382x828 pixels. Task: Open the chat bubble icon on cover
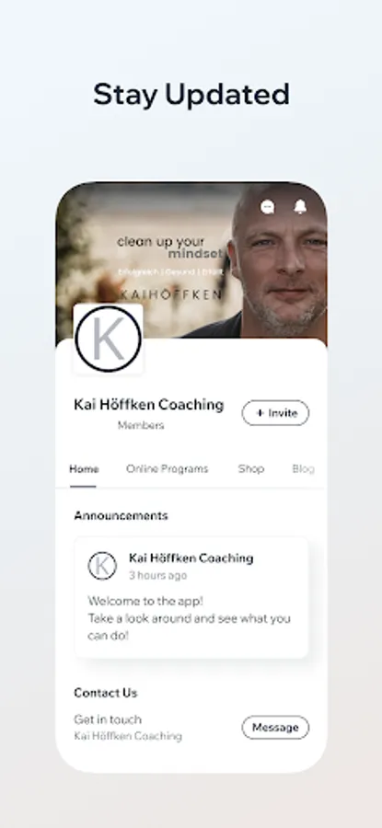(x=268, y=207)
